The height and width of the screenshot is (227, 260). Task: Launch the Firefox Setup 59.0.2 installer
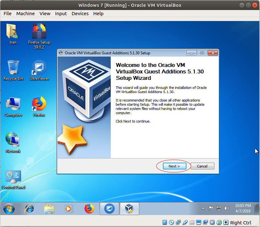[x=39, y=31]
